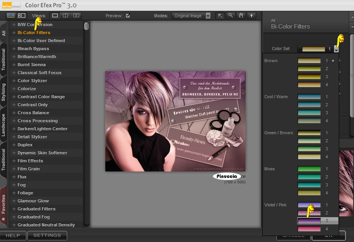Image resolution: width=354 pixels, height=242 pixels.
Task: Click the HELP button
Action: (13, 235)
